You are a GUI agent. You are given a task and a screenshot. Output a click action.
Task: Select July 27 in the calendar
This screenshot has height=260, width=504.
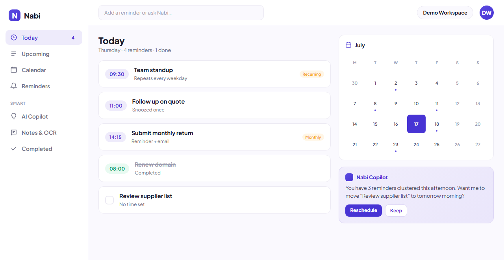(478, 144)
